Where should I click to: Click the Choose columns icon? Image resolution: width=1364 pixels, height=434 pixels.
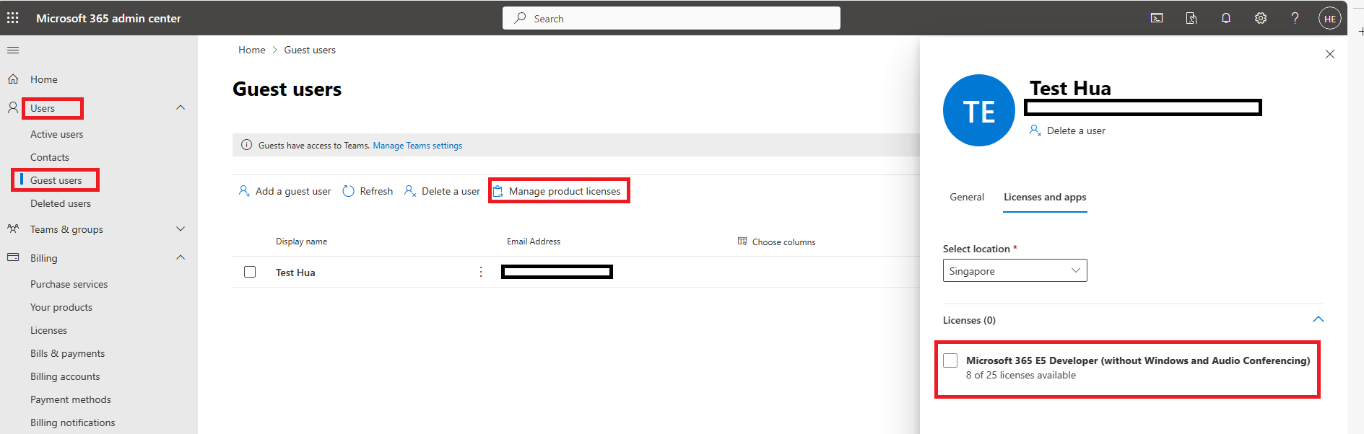point(742,241)
